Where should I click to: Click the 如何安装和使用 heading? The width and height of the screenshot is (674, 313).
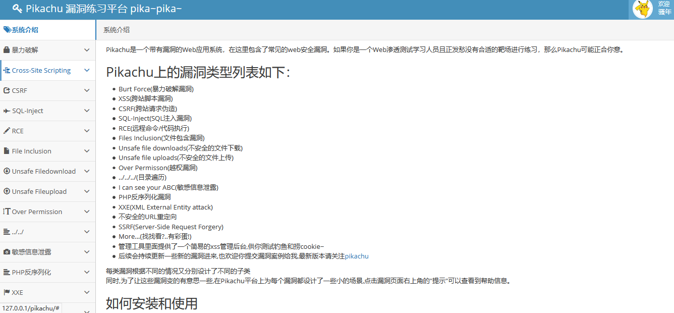click(152, 303)
